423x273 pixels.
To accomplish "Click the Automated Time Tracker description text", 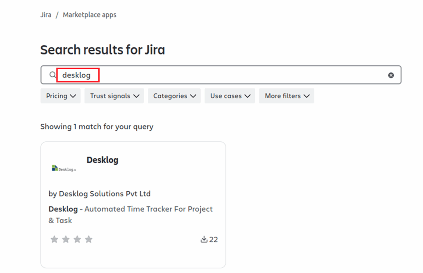I will 148,209.
